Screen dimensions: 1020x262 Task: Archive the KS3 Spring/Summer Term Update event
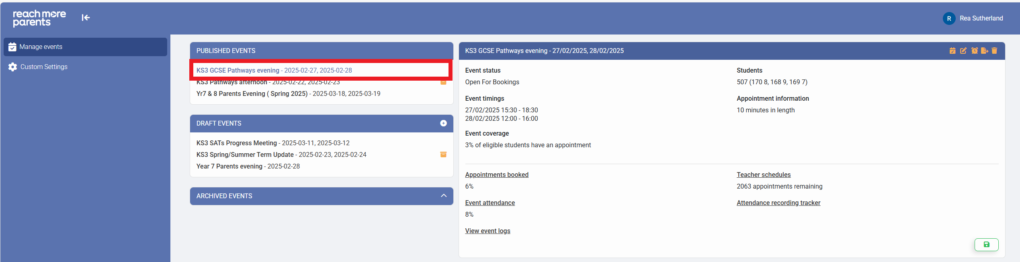[x=443, y=154]
